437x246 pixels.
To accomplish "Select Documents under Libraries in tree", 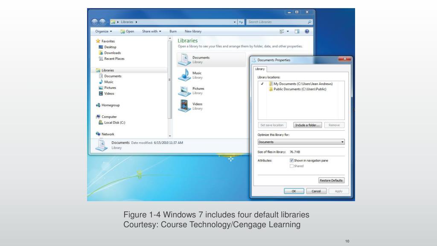I will (113, 76).
